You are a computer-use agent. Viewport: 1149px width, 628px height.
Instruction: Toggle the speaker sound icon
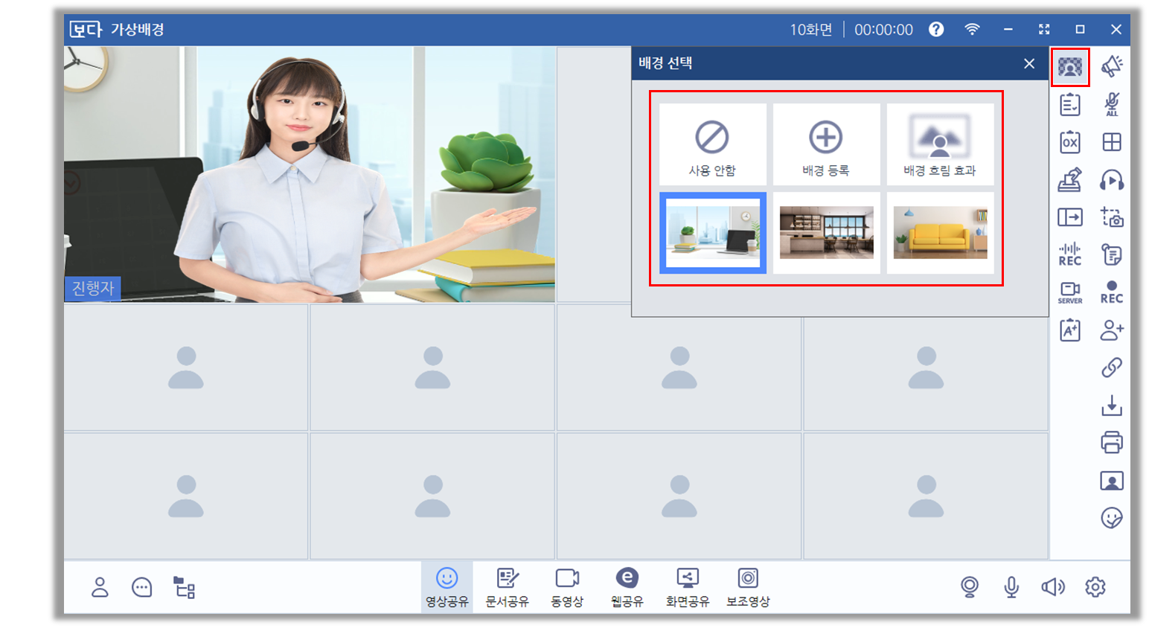(x=1053, y=587)
